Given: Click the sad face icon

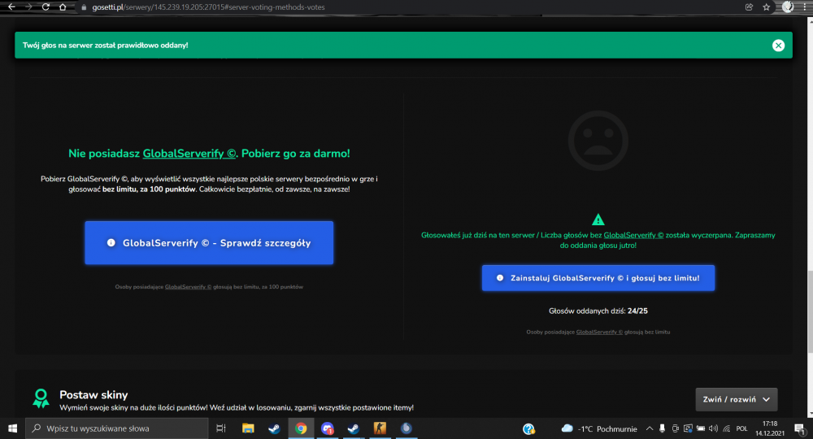Looking at the screenshot, I should click(598, 141).
